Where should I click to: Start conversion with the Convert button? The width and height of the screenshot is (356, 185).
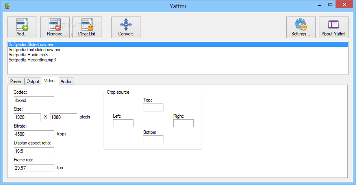[126, 27]
